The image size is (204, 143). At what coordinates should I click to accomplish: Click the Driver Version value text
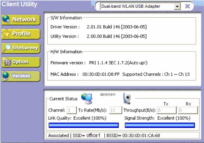[117, 27]
